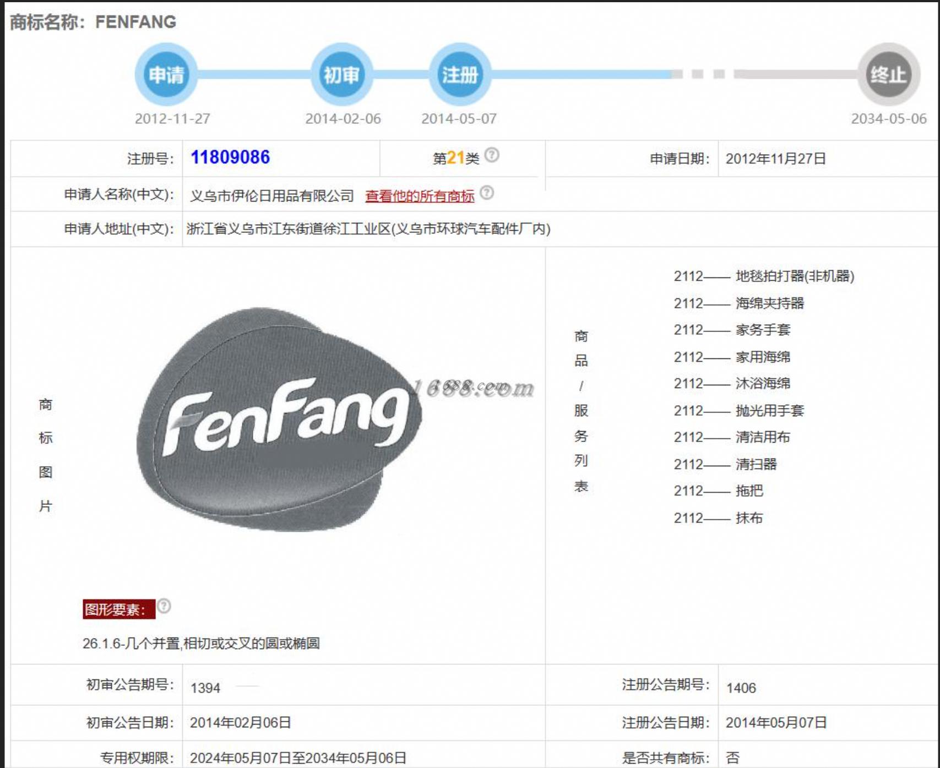Click class label 第21类
The image size is (940, 768).
(x=456, y=159)
